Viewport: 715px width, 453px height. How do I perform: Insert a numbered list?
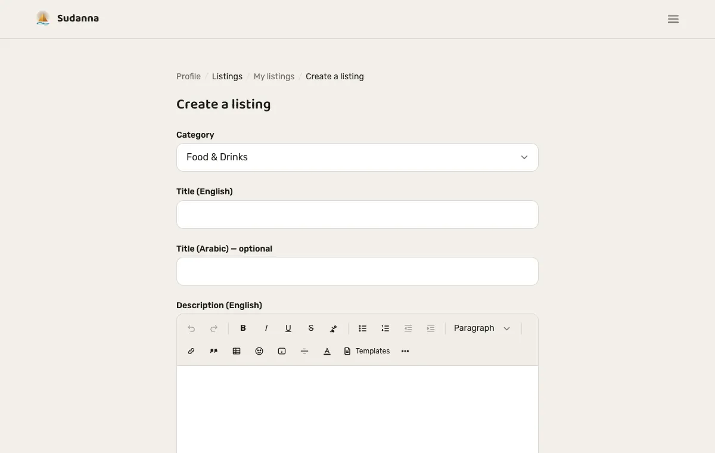(385, 328)
